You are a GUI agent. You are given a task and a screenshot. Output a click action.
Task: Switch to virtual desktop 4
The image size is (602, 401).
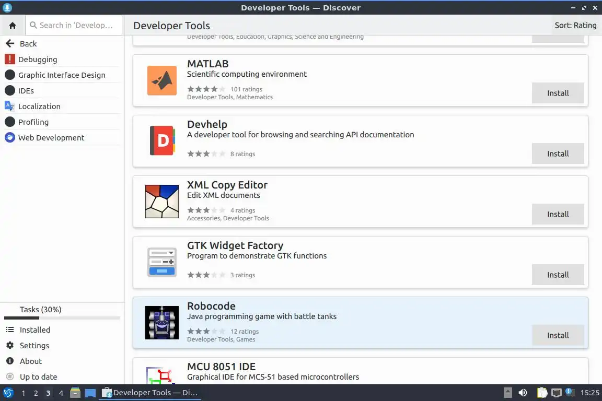61,393
